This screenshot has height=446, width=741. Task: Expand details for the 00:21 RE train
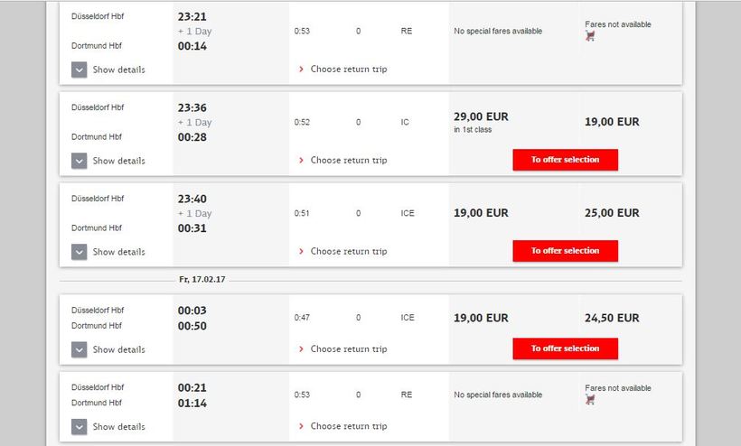point(80,426)
